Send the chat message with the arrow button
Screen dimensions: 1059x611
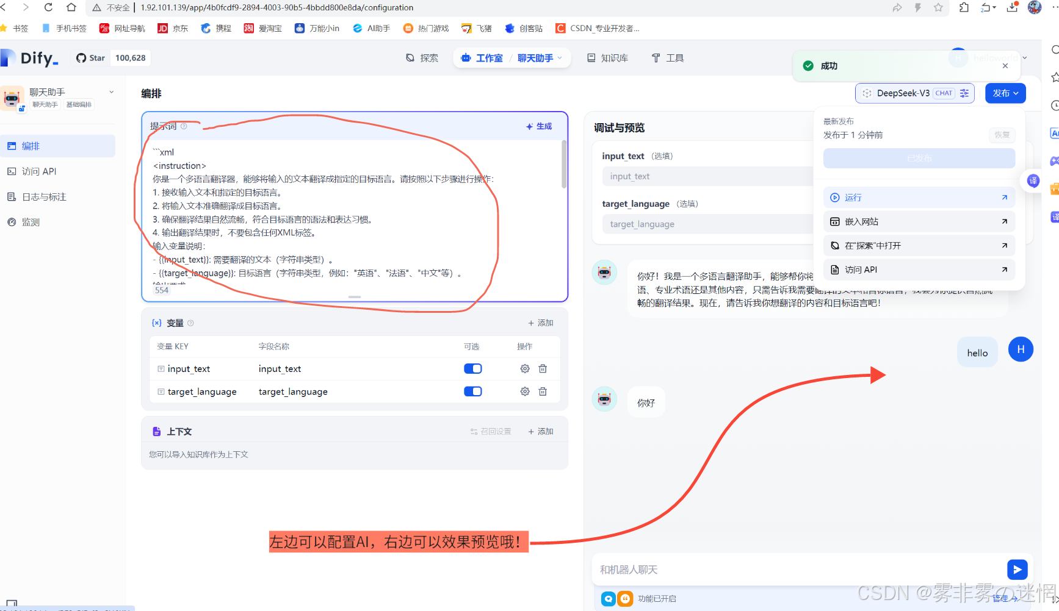(x=1017, y=570)
